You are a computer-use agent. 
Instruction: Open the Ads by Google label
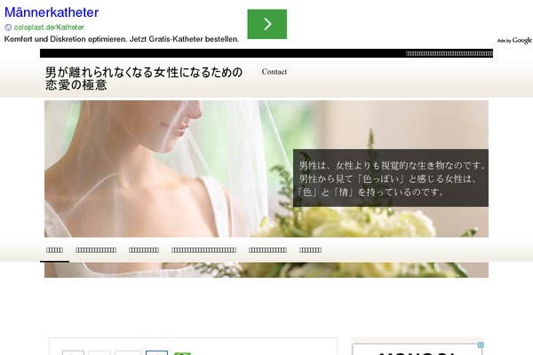pyautogui.click(x=514, y=41)
